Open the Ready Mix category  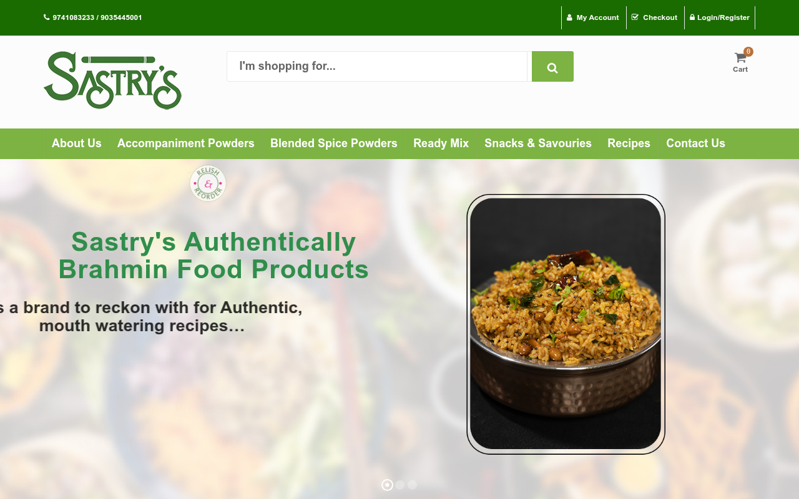click(441, 143)
